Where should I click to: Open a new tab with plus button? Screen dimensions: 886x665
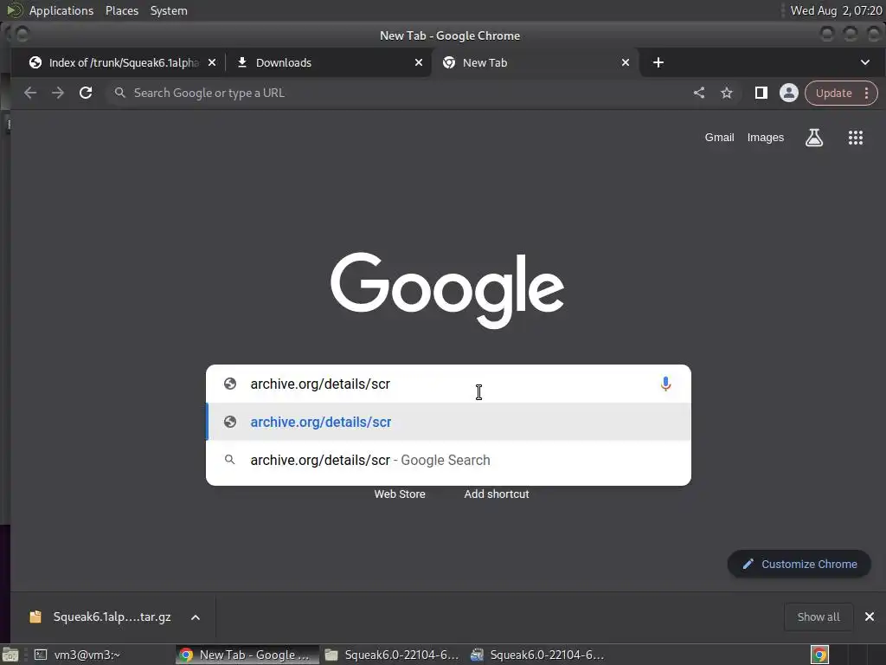tap(658, 62)
